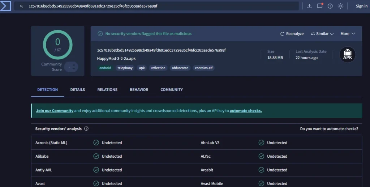Viewport: 370px width, 187px height.
Task: Click the '22 hours ago' analysis date
Action: 306,58
